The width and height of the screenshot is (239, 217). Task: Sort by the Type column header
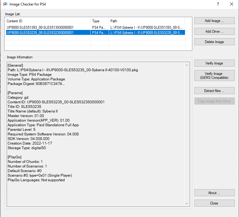[x=100, y=21]
